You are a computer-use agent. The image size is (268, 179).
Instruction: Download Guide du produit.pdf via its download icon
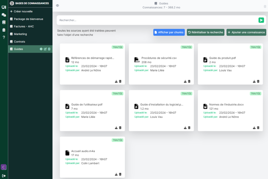tap(254, 81)
